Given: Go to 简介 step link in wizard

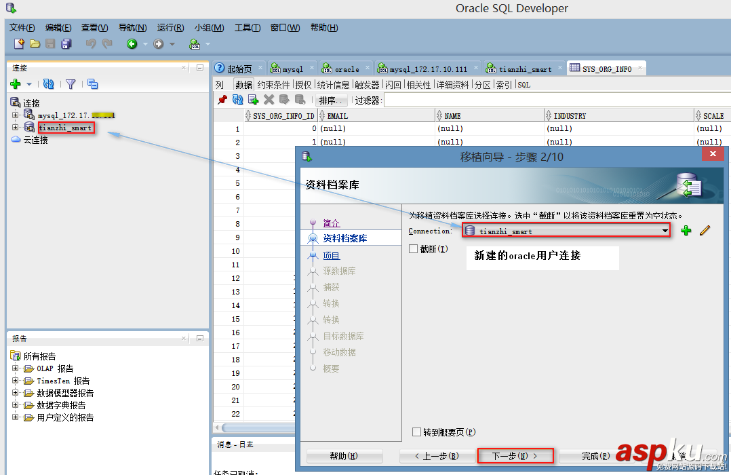Looking at the screenshot, I should point(332,223).
